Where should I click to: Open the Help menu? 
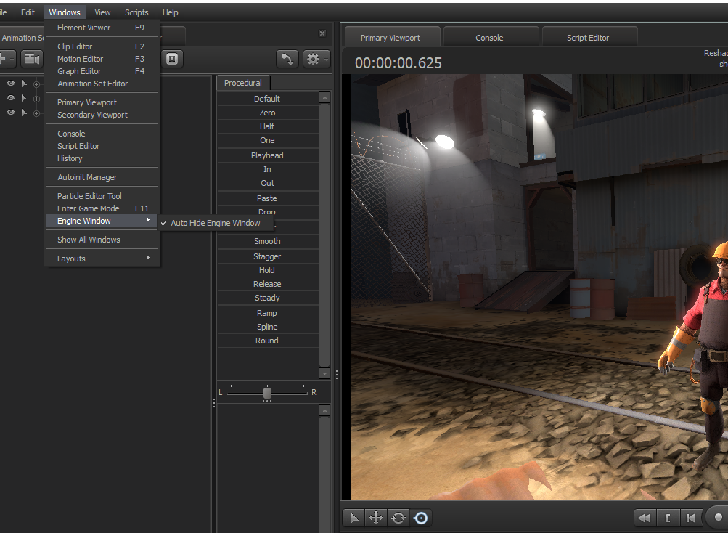pos(171,12)
